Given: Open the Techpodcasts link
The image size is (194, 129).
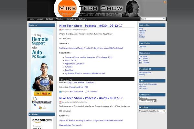Looking at the screenshot, I should click(145, 73).
